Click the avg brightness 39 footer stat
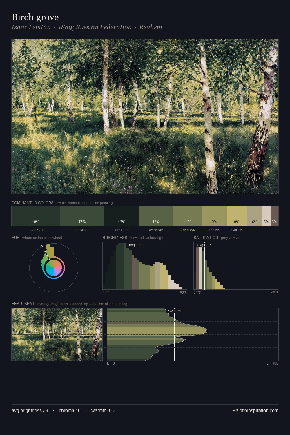 (30, 410)
